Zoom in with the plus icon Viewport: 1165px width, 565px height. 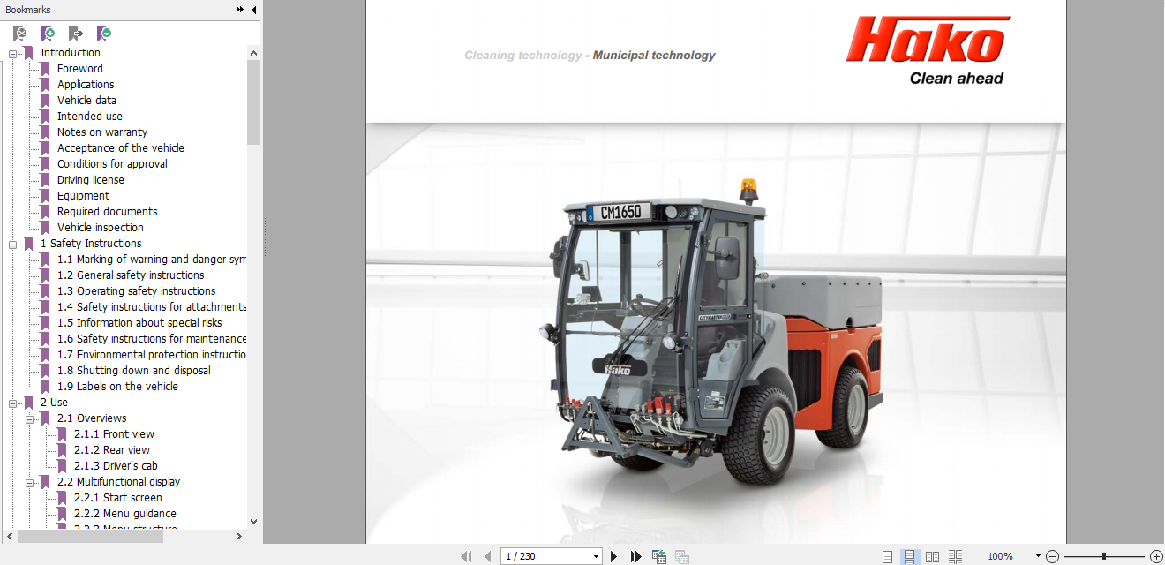click(x=1156, y=556)
